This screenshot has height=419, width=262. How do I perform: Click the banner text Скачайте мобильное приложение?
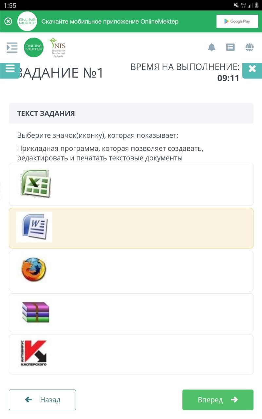click(x=110, y=22)
